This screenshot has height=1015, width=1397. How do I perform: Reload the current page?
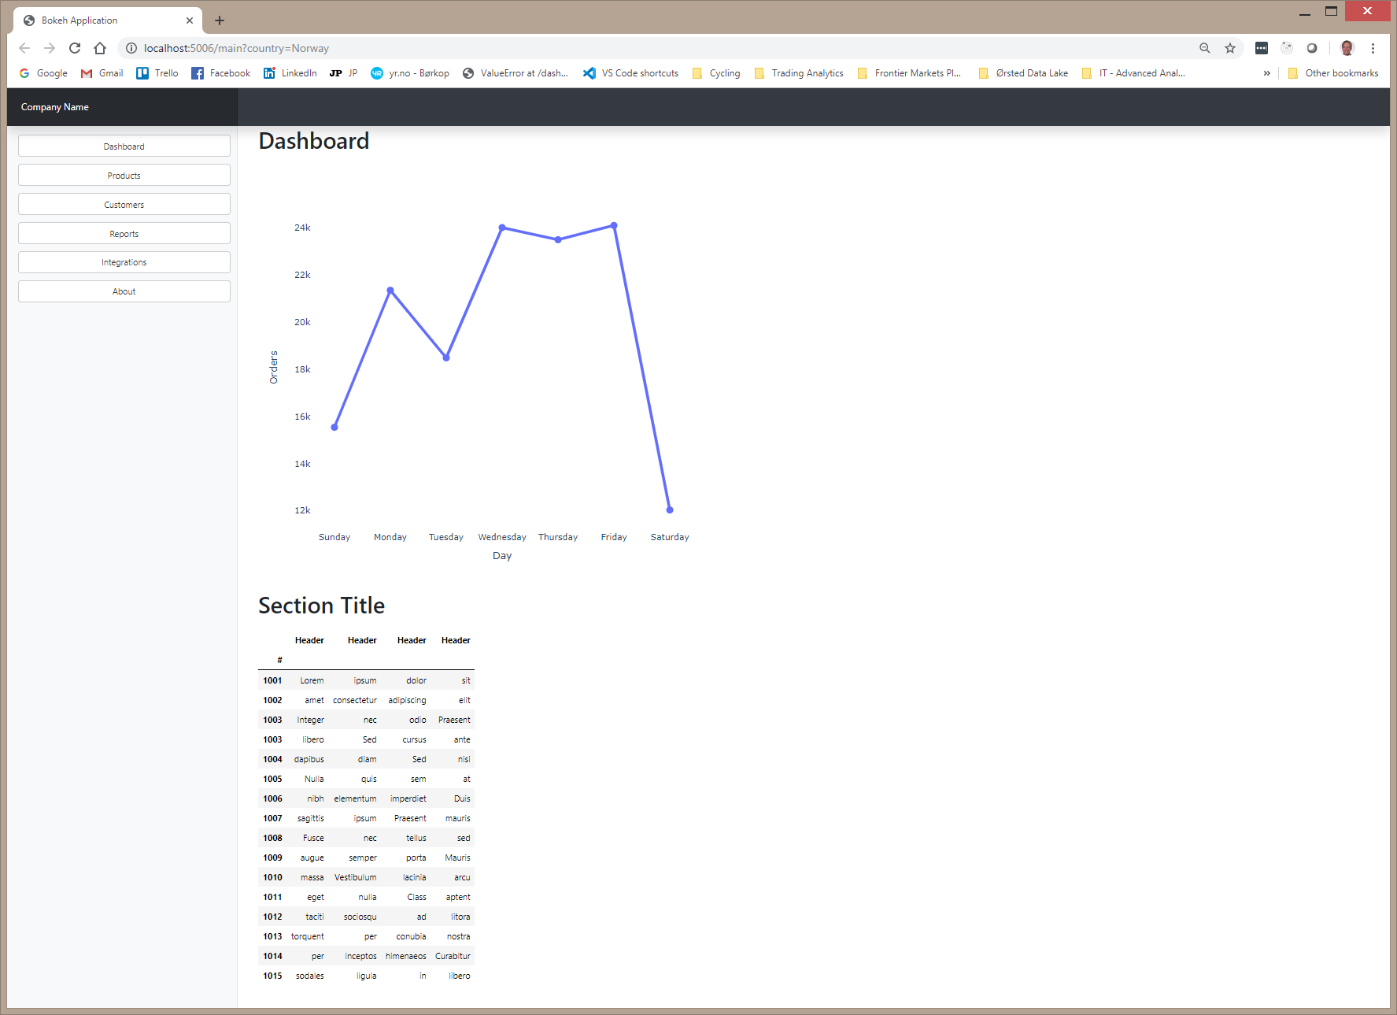75,48
